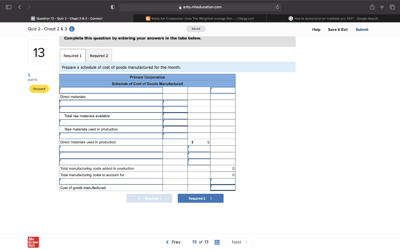Click the browser forward arrow

pos(29,7)
